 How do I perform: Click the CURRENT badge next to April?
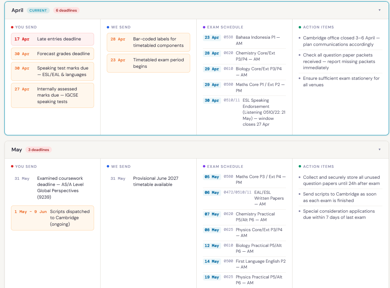pos(38,10)
